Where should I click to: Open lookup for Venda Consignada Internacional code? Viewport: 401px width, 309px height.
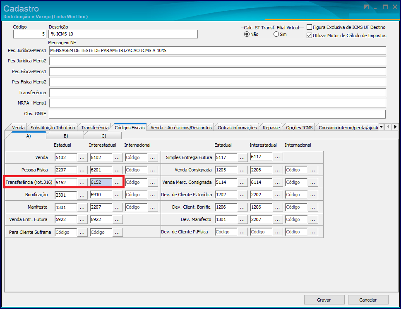click(313, 170)
